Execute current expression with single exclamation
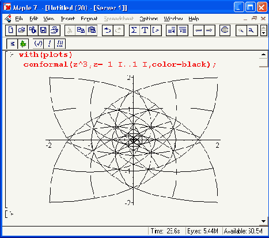269x238 pixels. click(x=49, y=44)
